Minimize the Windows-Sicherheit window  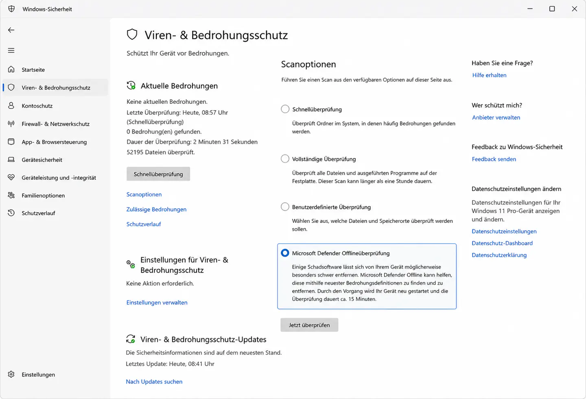click(x=530, y=9)
